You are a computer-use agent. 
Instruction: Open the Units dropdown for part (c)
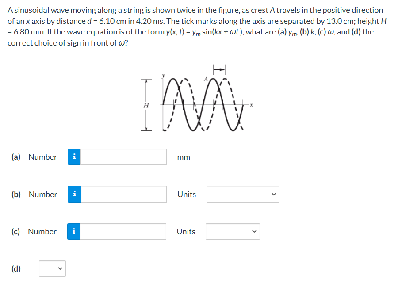233,231
